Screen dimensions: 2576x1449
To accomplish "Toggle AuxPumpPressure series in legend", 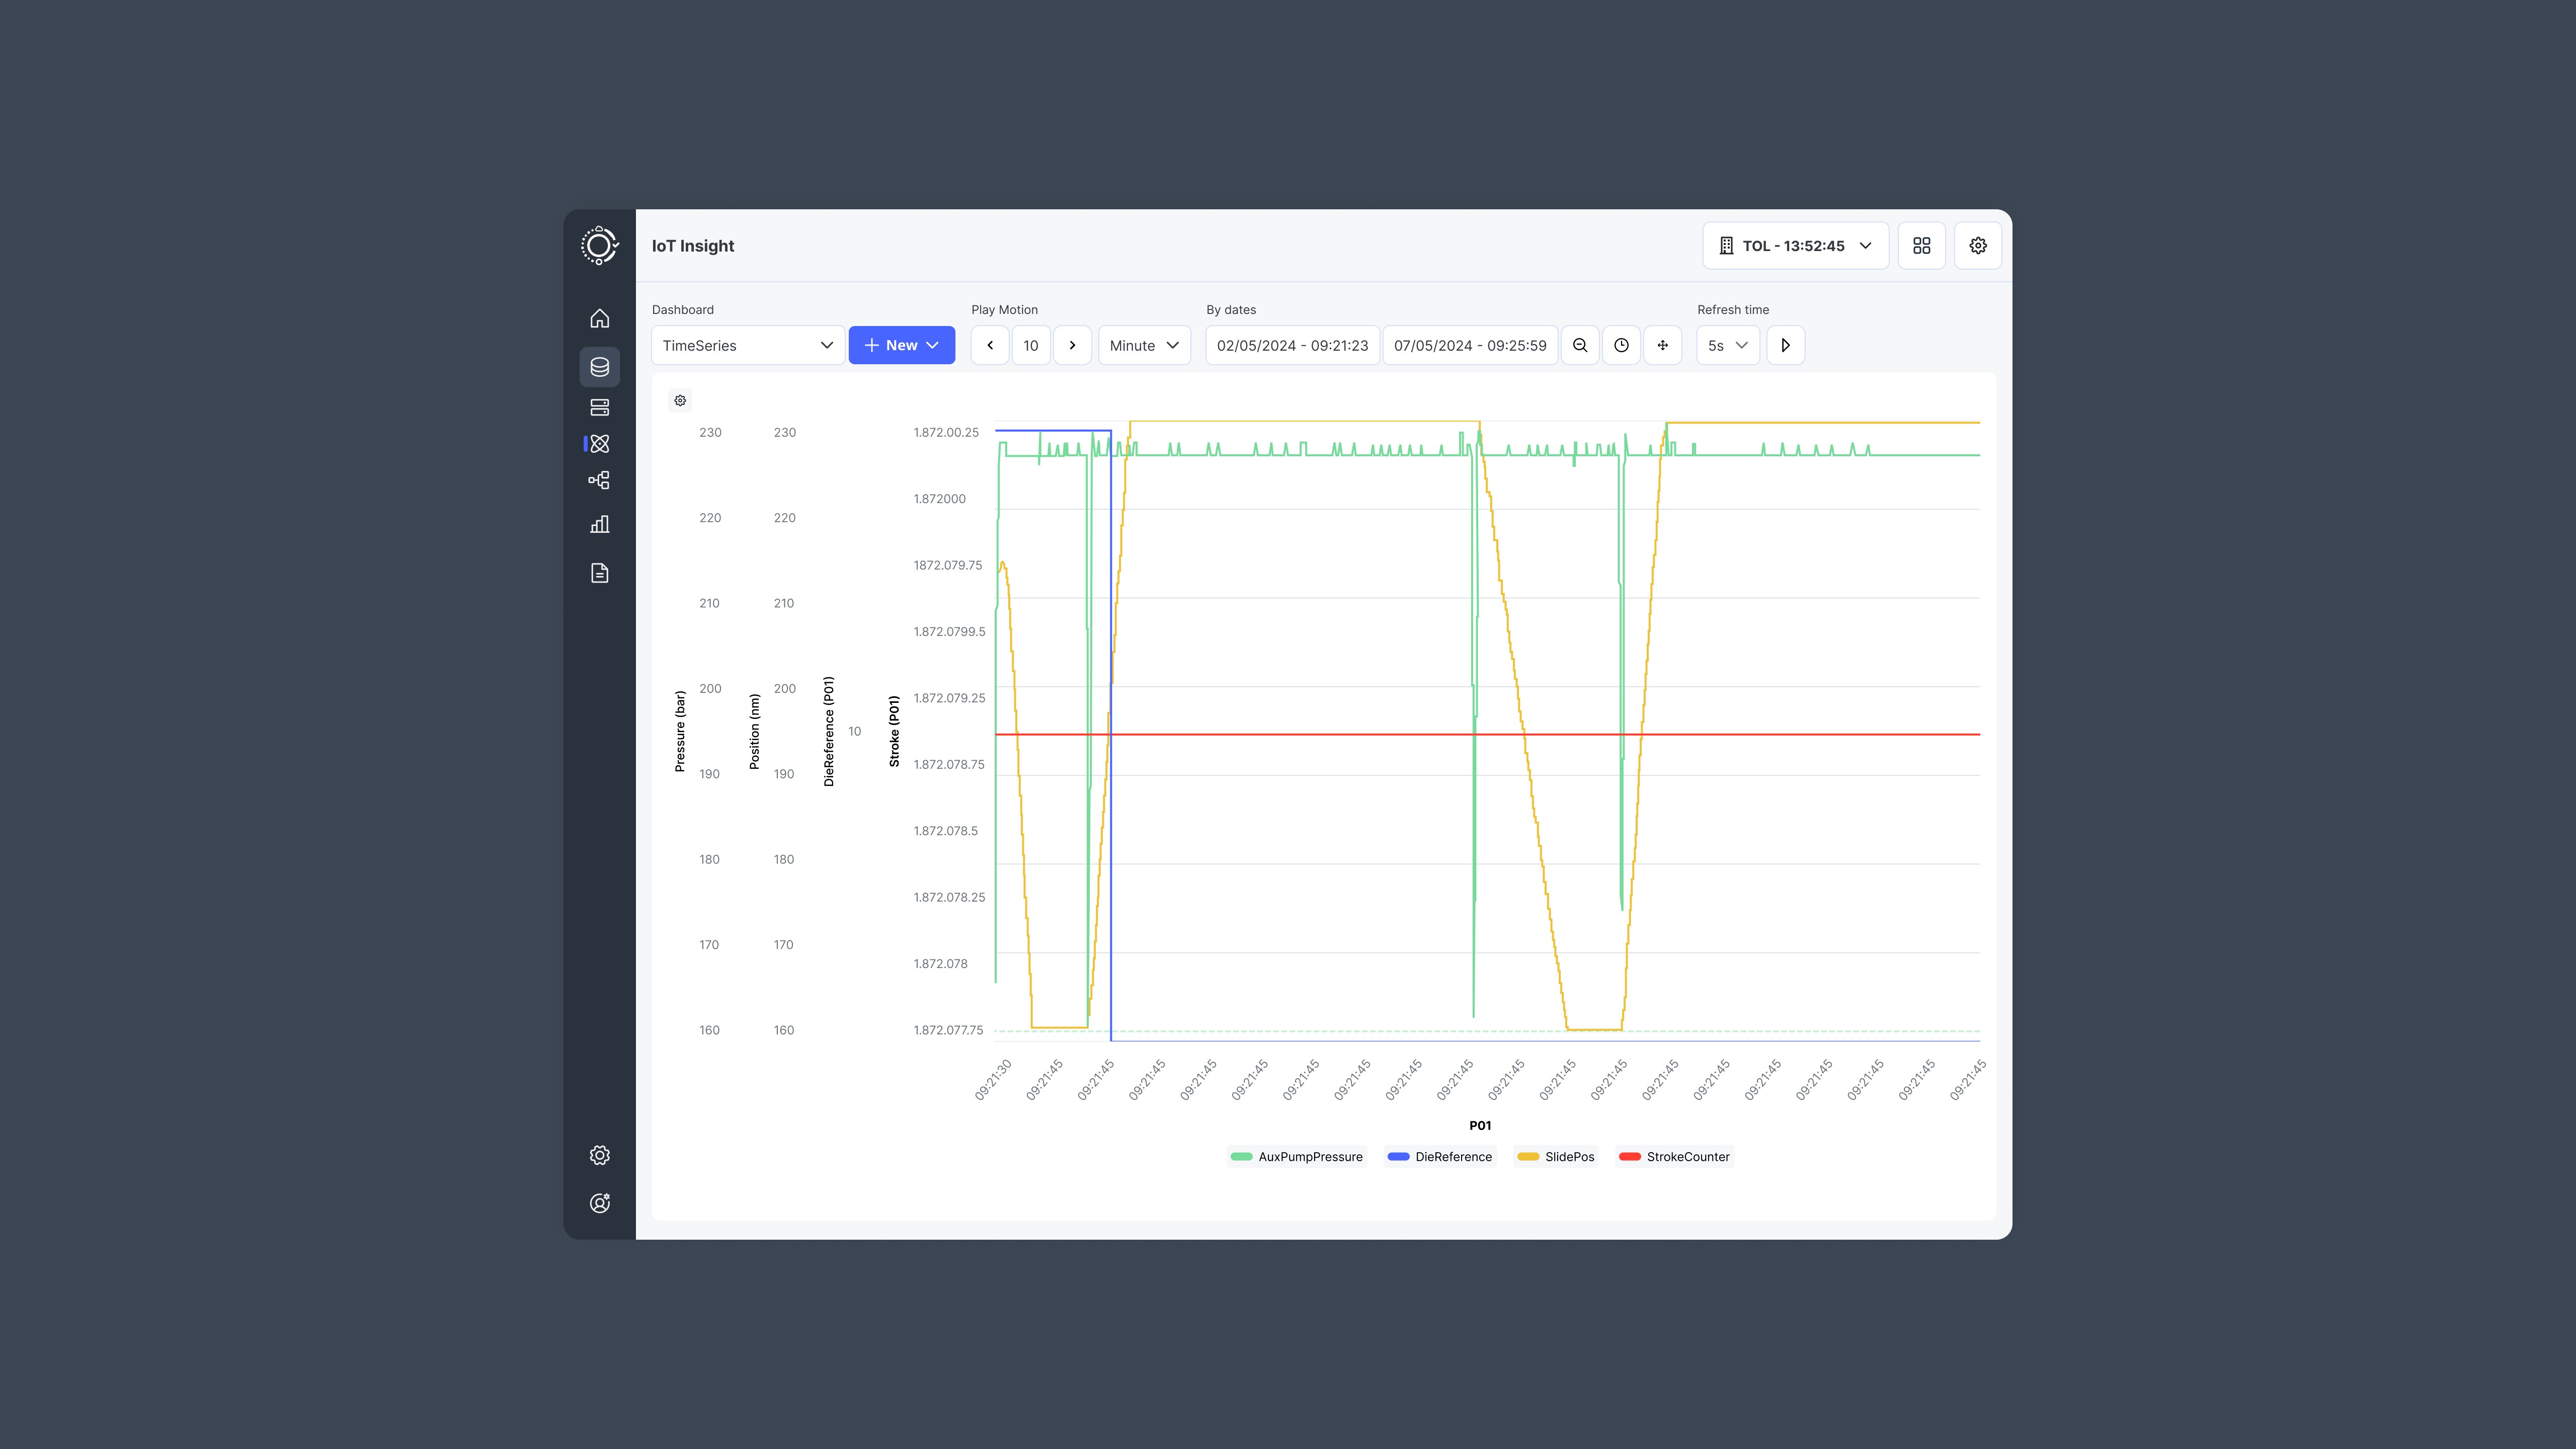I will [x=1296, y=1157].
